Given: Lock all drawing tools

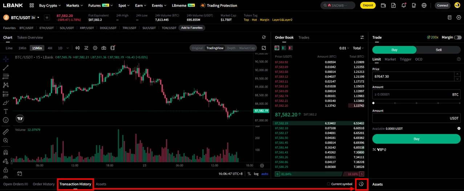Looking at the screenshot, I should click(x=5, y=170).
